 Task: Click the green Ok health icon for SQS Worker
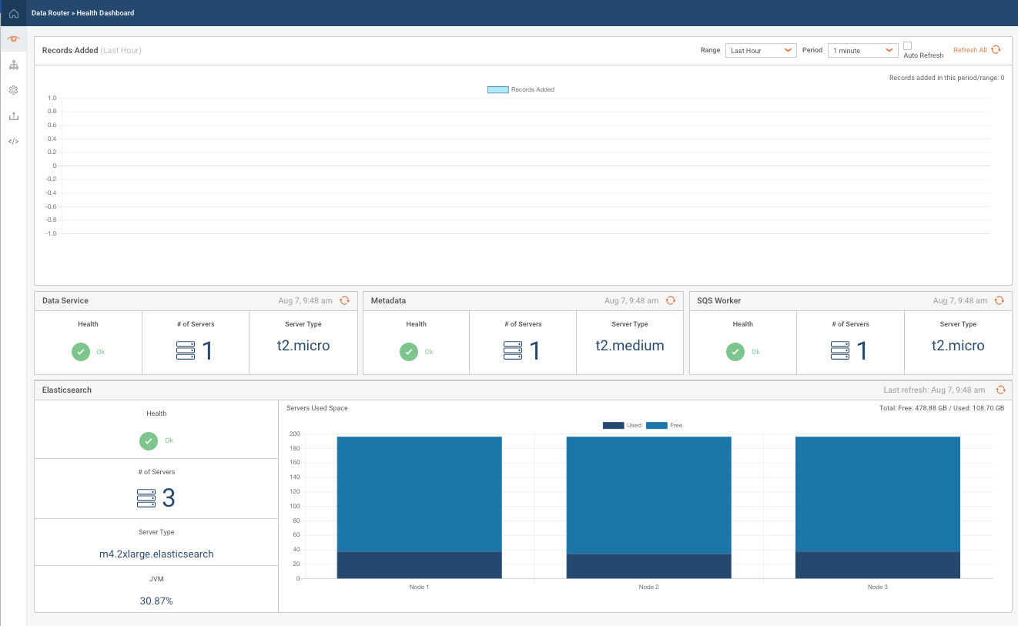pyautogui.click(x=735, y=351)
